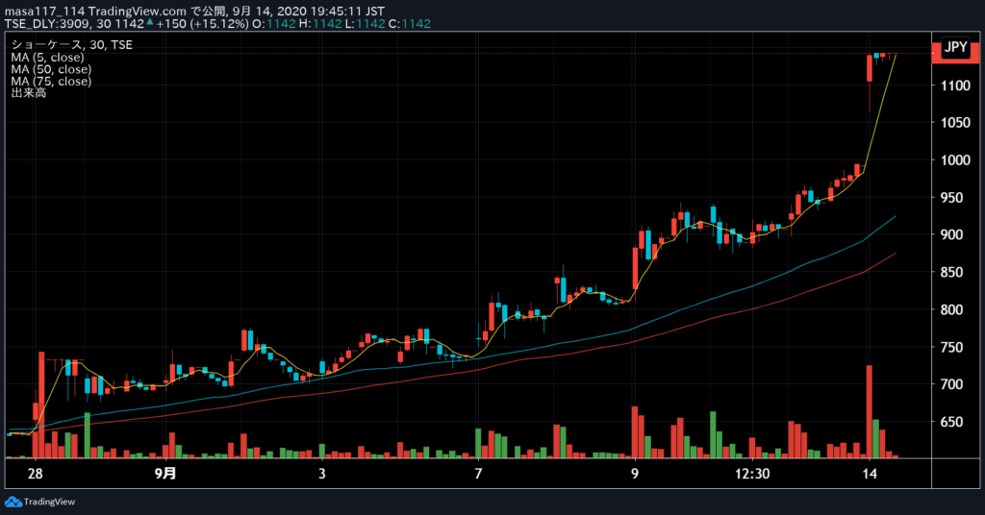This screenshot has height=515, width=985.
Task: Click the 7 date label on time axis
Action: coord(478,474)
